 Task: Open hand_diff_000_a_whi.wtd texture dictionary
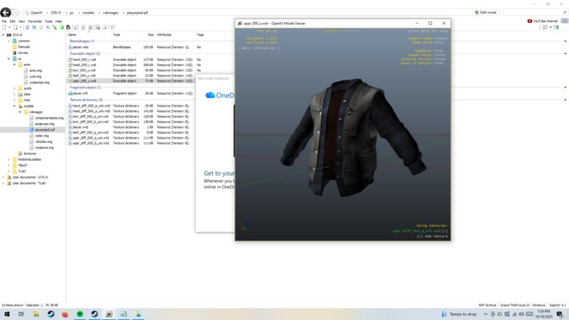(91, 106)
